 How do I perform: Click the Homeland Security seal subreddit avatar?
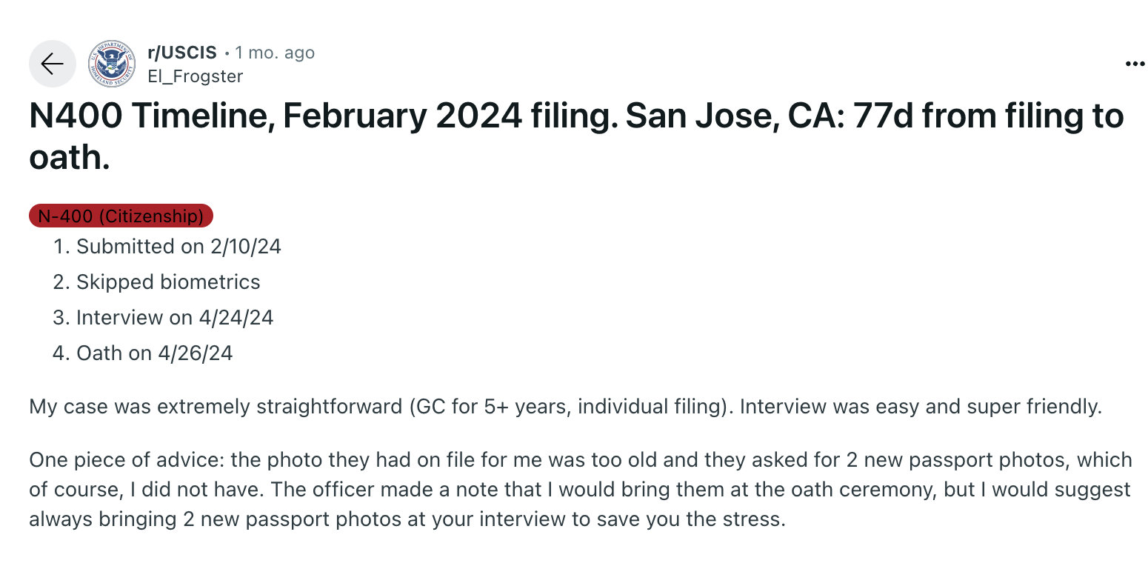point(112,64)
